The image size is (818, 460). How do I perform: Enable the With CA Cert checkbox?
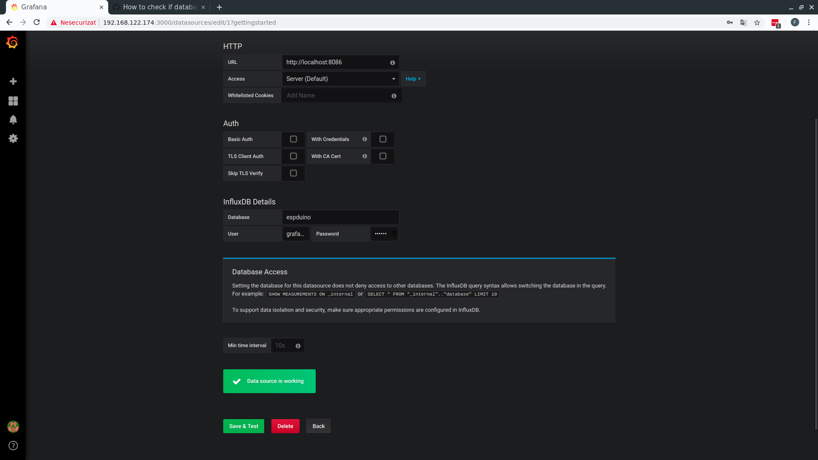pos(383,156)
